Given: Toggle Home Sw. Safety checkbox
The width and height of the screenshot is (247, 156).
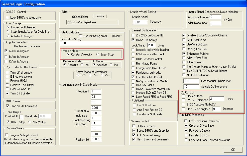Looking at the screenshot, I should coord(133,40).
